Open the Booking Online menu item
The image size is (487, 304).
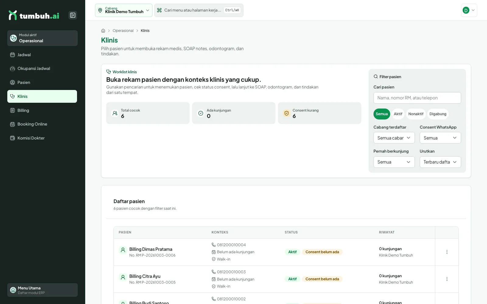[42, 124]
